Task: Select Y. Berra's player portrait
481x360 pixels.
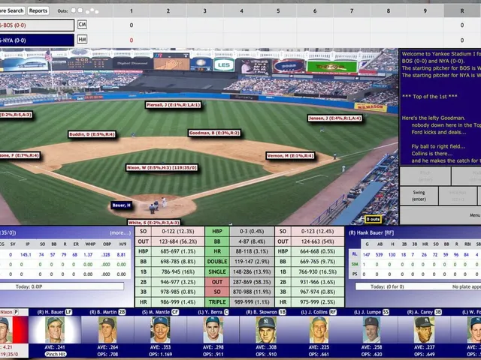Action: (213, 329)
